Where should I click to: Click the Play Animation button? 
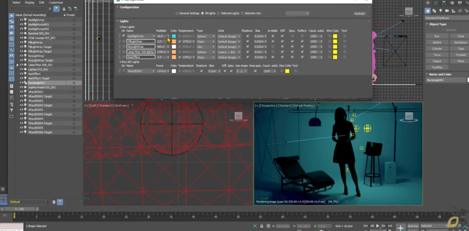pos(378,226)
